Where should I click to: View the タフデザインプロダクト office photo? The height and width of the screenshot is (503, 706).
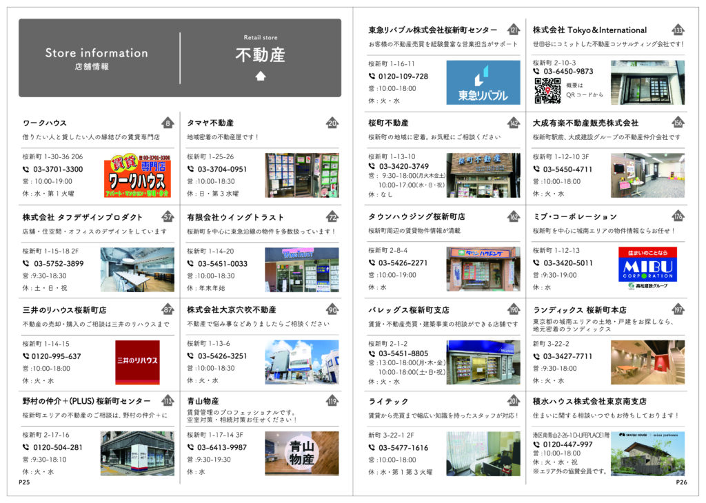point(137,269)
